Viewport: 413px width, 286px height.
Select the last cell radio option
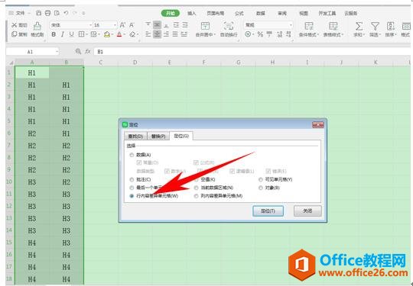(x=132, y=188)
